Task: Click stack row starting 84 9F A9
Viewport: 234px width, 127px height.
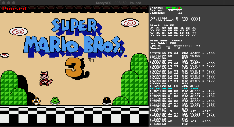Action: [x=173, y=28]
